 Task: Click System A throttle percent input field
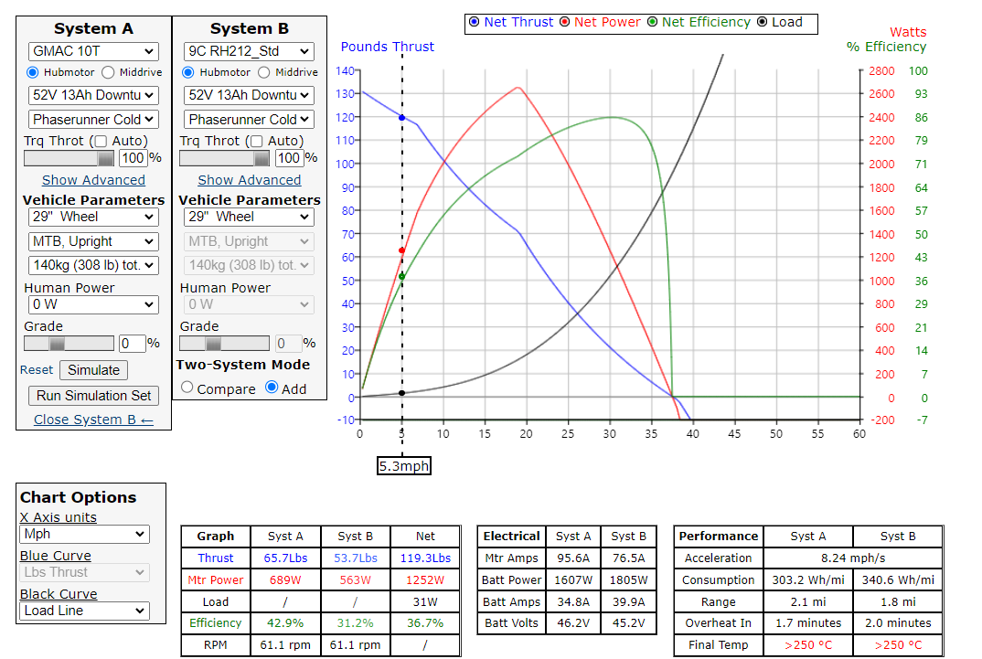point(133,158)
